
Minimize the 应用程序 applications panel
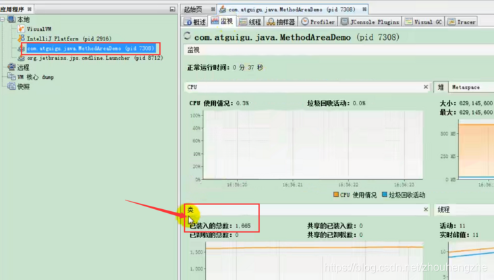coord(172,9)
